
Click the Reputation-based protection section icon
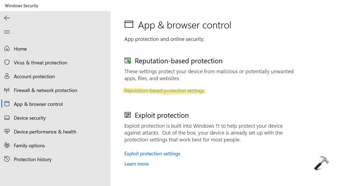(x=128, y=61)
